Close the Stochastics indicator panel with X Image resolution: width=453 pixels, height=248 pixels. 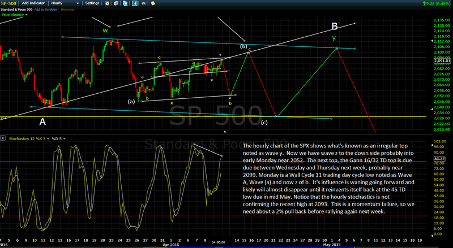pyautogui.click(x=3, y=138)
